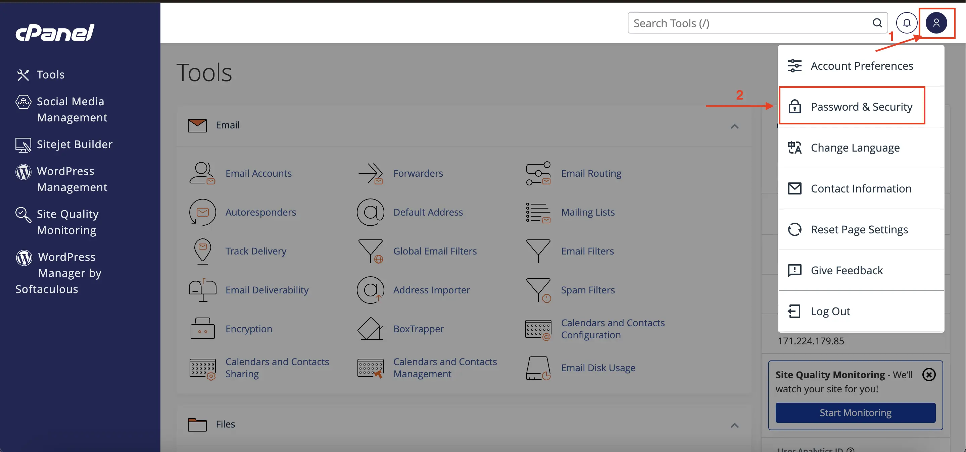966x452 pixels.
Task: Open Site Quality Monitoring sidebar item
Action: tap(57, 222)
